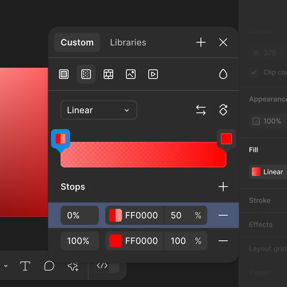
Task: Flip the gradient with swap arrows
Action: tap(201, 110)
